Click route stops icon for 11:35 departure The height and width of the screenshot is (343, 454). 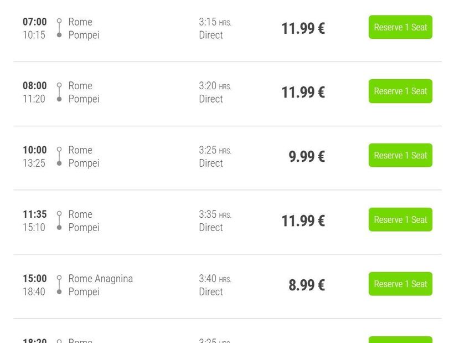[59, 221]
